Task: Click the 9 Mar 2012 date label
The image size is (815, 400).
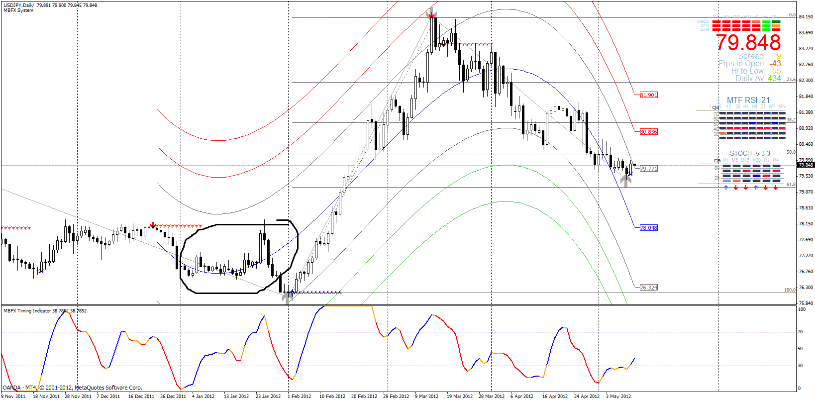Action: click(426, 397)
